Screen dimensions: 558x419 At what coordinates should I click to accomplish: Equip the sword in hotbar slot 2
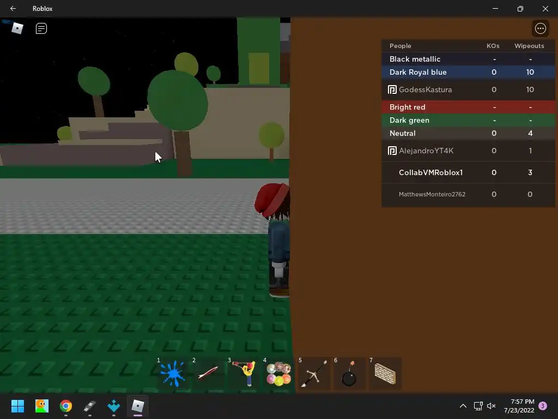tap(208, 373)
